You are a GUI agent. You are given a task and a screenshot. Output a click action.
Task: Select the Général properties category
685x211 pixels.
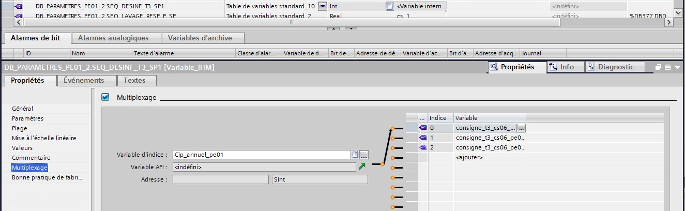coord(22,109)
